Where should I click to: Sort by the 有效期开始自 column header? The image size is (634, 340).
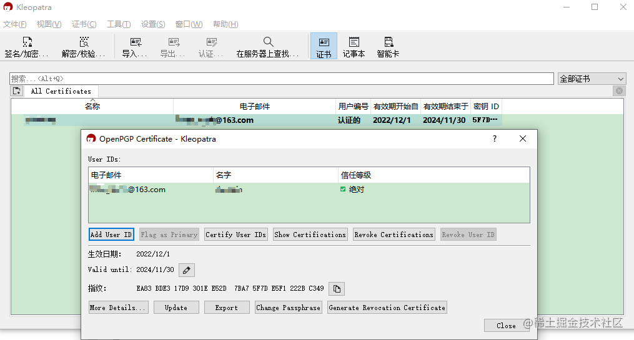(396, 107)
